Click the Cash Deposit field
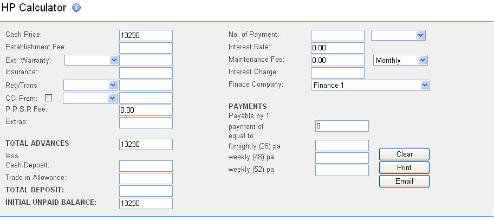 tap(146, 166)
